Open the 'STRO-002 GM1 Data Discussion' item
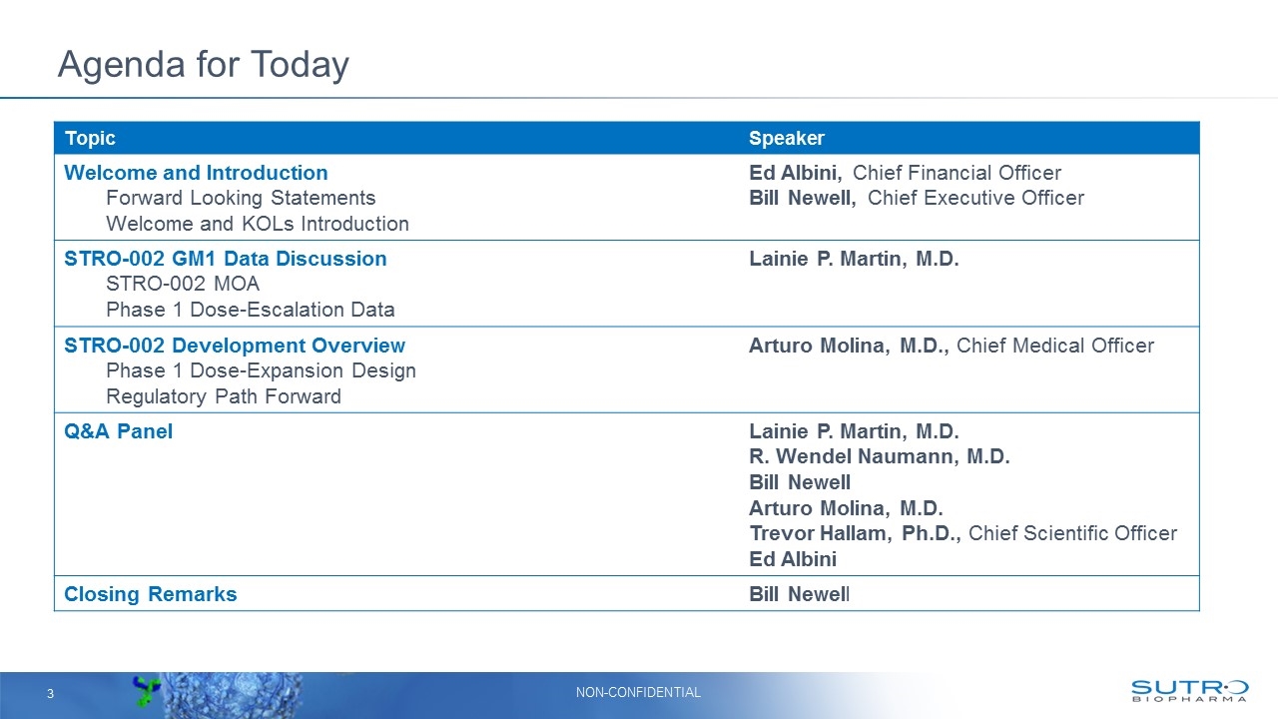Screen dimensions: 1278x719 click(226, 258)
